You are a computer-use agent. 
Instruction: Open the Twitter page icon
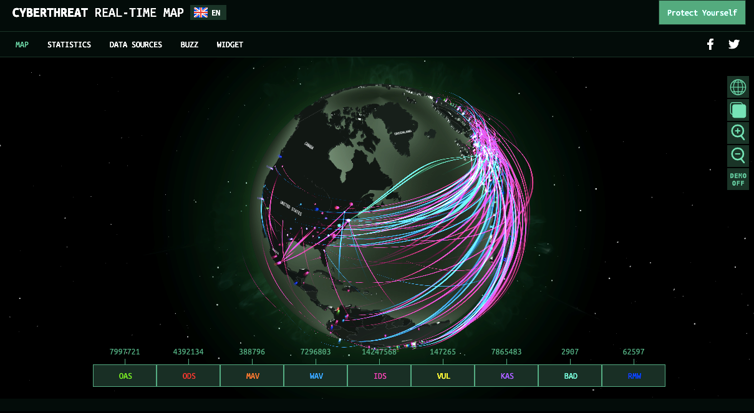coord(734,44)
